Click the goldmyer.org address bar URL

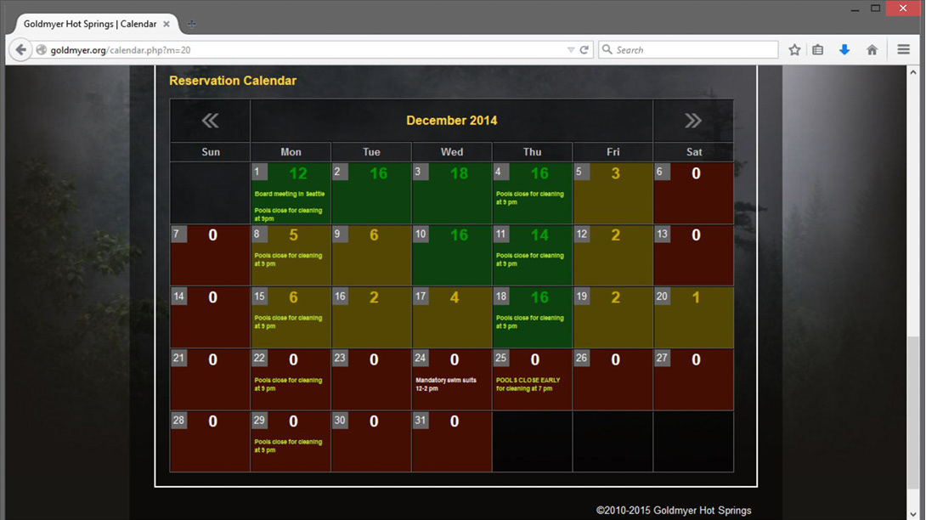pyautogui.click(x=121, y=50)
